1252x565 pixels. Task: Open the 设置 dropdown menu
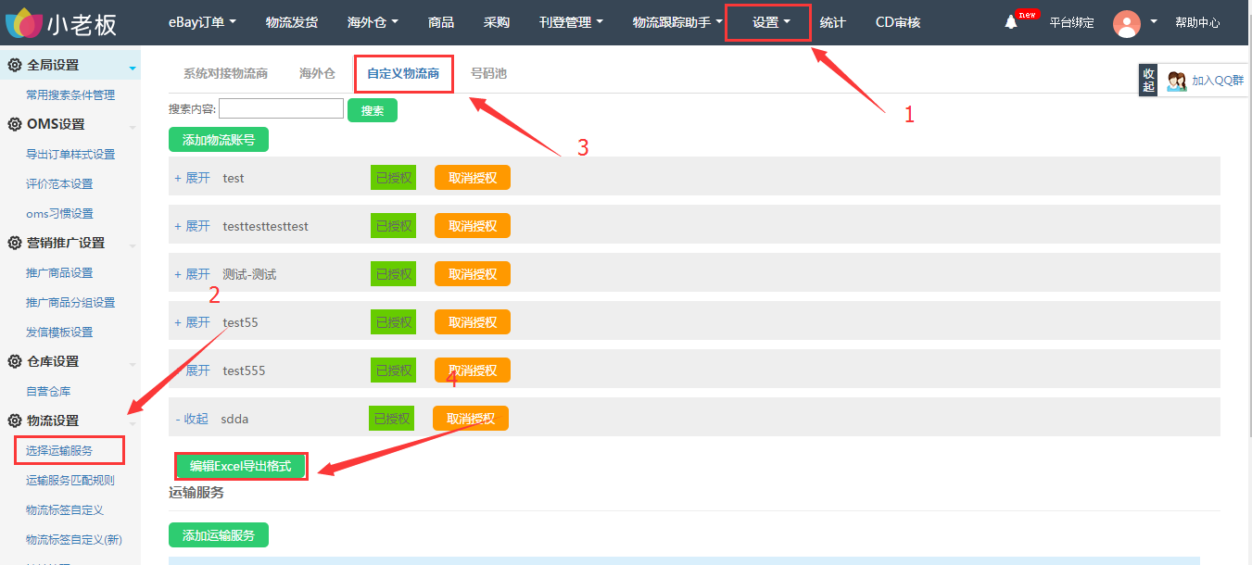coord(770,22)
